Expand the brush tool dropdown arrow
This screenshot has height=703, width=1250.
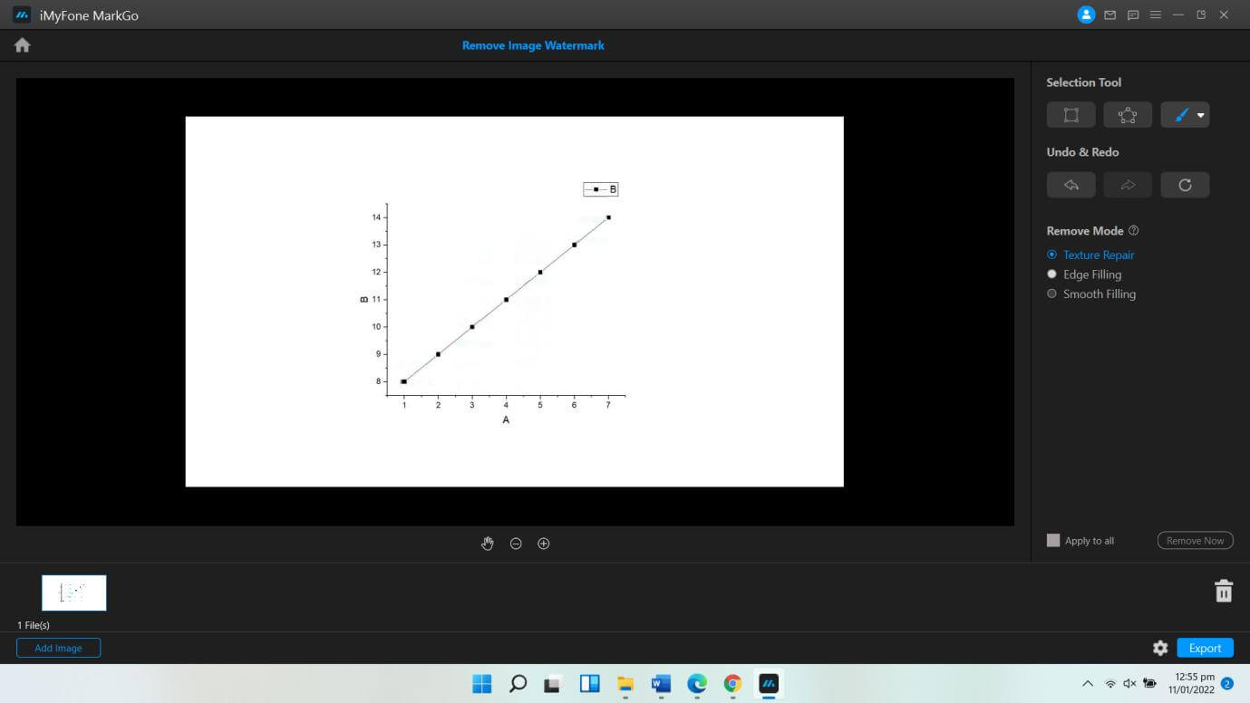(x=1201, y=115)
